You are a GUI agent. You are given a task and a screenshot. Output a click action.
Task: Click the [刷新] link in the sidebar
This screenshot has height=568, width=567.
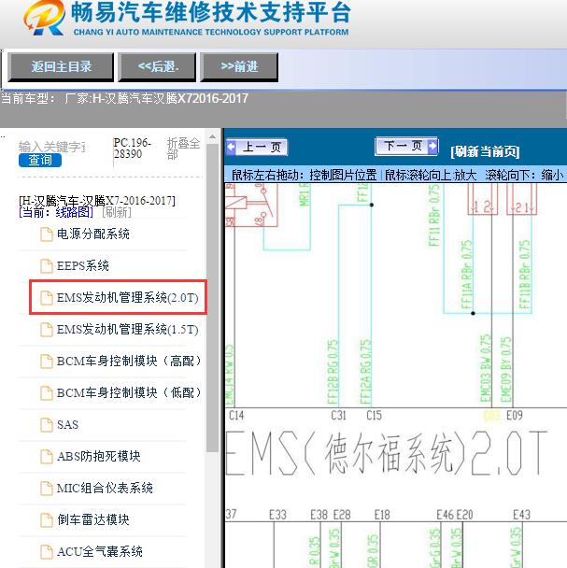[117, 212]
